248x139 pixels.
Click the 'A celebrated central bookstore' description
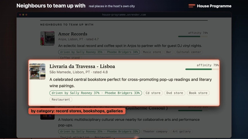pyautogui.click(x=130, y=83)
